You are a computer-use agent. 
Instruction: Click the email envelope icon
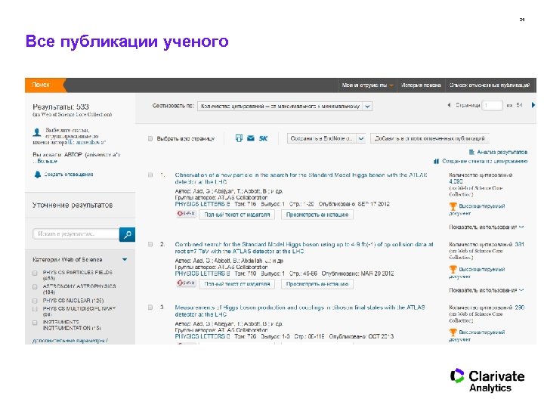point(251,138)
